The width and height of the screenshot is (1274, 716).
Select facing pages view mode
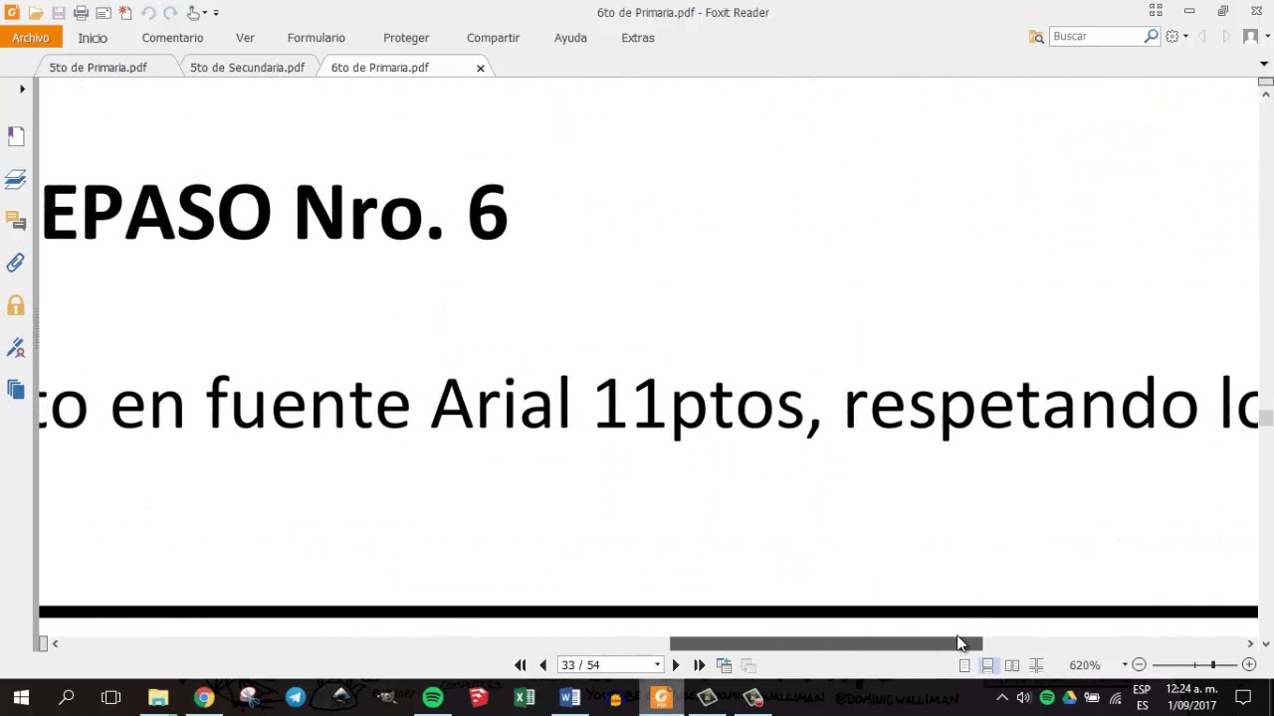point(1012,665)
